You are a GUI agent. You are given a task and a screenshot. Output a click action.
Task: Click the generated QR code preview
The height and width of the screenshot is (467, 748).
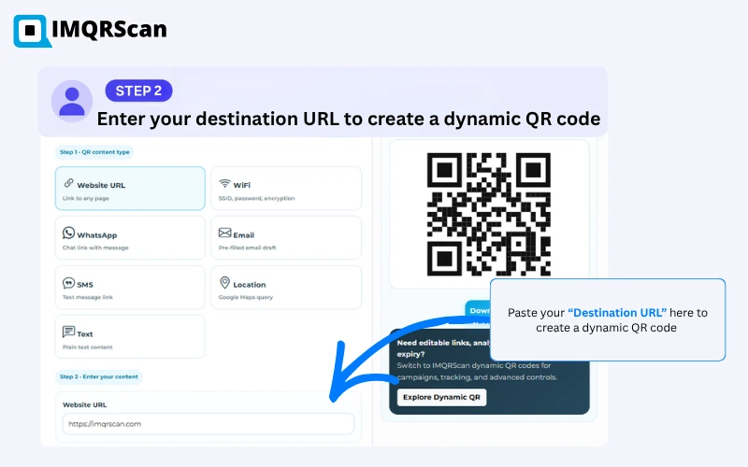(488, 214)
